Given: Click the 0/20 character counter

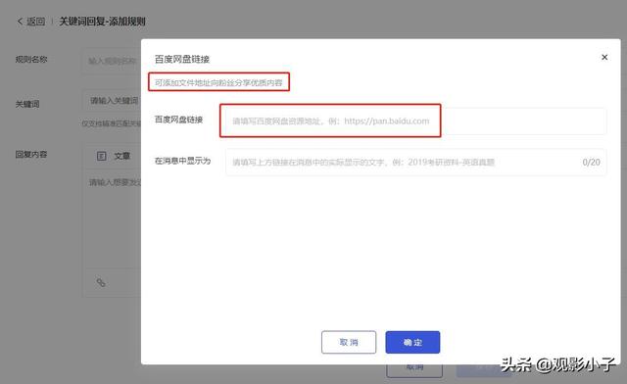Looking at the screenshot, I should [591, 162].
